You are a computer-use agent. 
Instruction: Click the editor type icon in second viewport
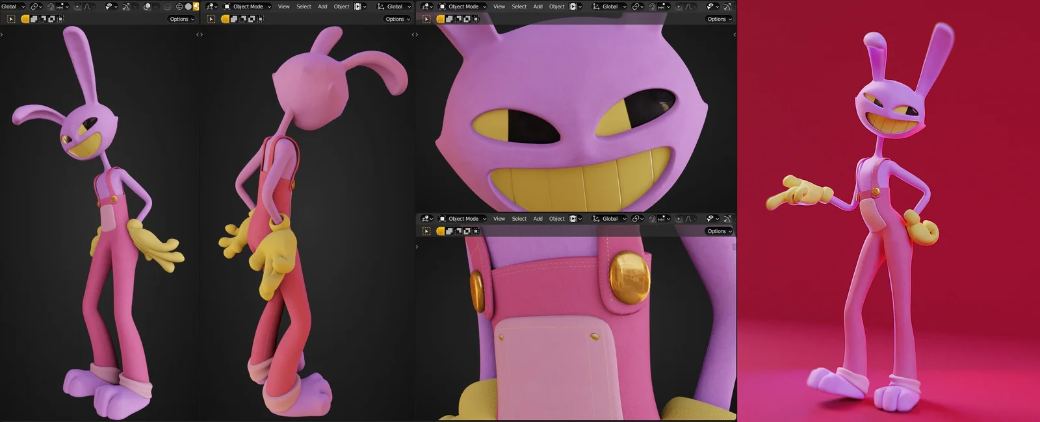tap(211, 6)
